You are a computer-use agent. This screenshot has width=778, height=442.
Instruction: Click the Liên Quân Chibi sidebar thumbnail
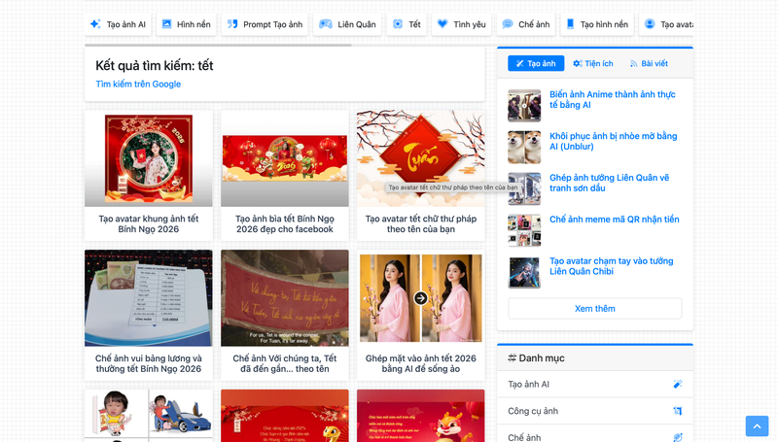tap(524, 272)
